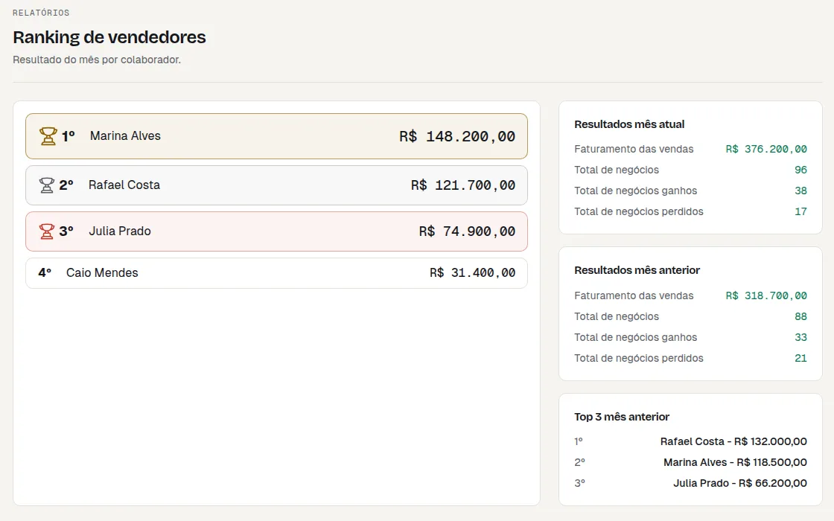Image resolution: width=834 pixels, height=521 pixels.
Task: Click the 1º label in Top 3 list
Action: (578, 442)
